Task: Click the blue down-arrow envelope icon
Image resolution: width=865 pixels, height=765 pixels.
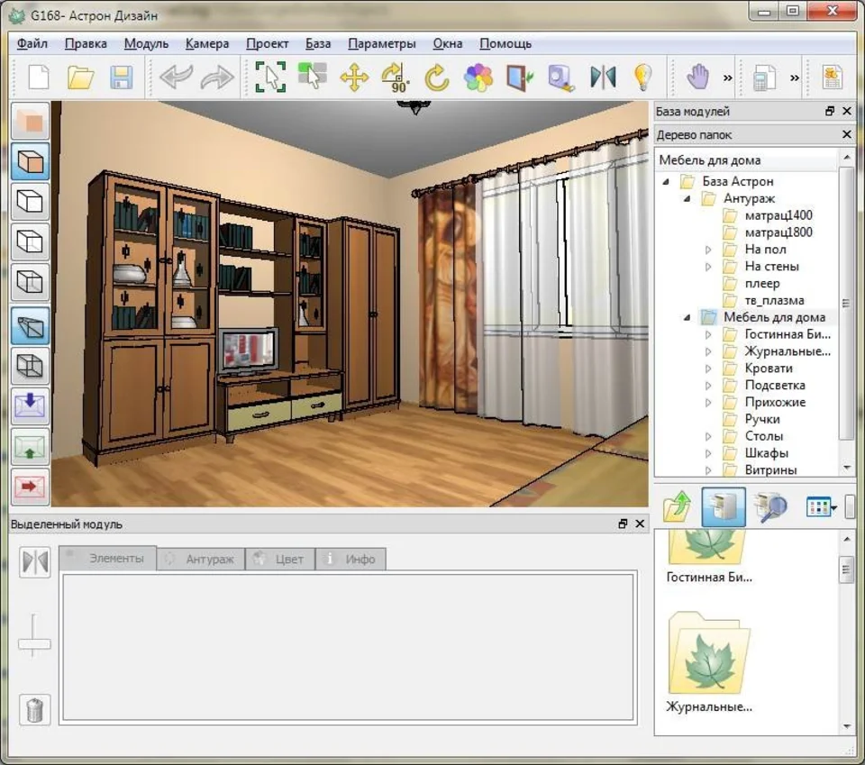Action: click(31, 406)
